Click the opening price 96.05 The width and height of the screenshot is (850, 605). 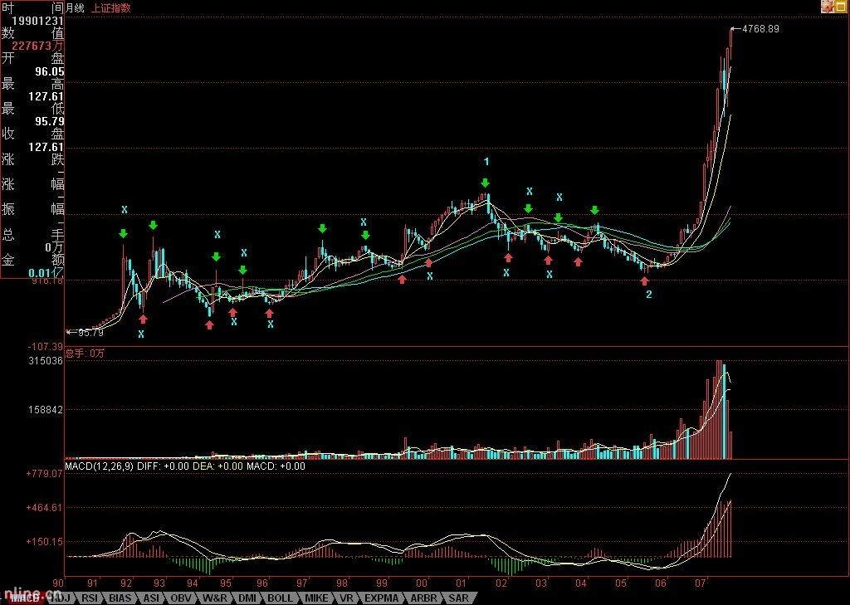(49, 71)
